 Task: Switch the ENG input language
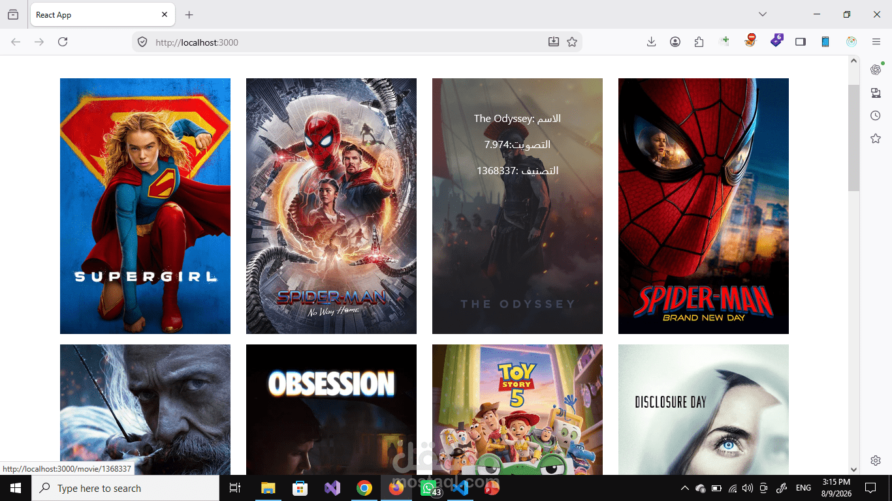point(803,488)
